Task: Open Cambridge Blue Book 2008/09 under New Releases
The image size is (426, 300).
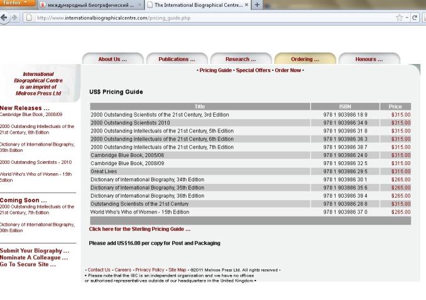Action: pyautogui.click(x=31, y=115)
